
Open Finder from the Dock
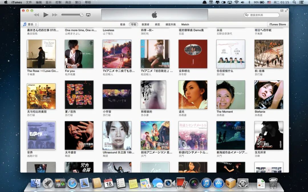coord(36,183)
